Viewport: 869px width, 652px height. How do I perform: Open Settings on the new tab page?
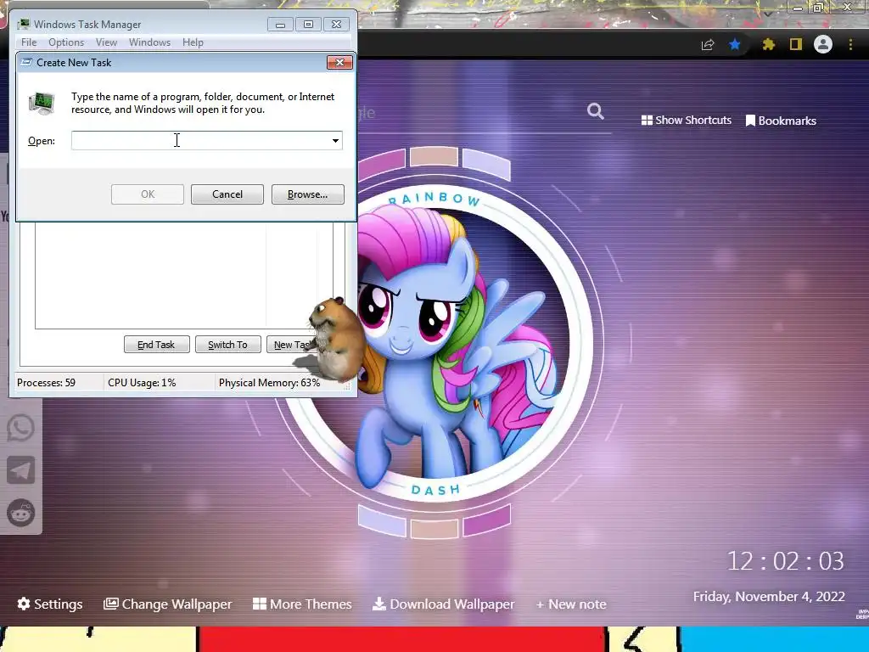[50, 604]
